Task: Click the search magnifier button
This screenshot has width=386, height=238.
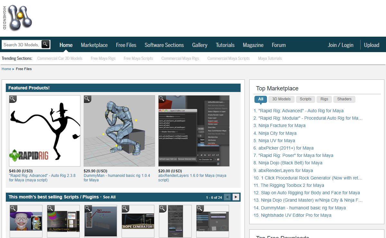Action: point(46,44)
